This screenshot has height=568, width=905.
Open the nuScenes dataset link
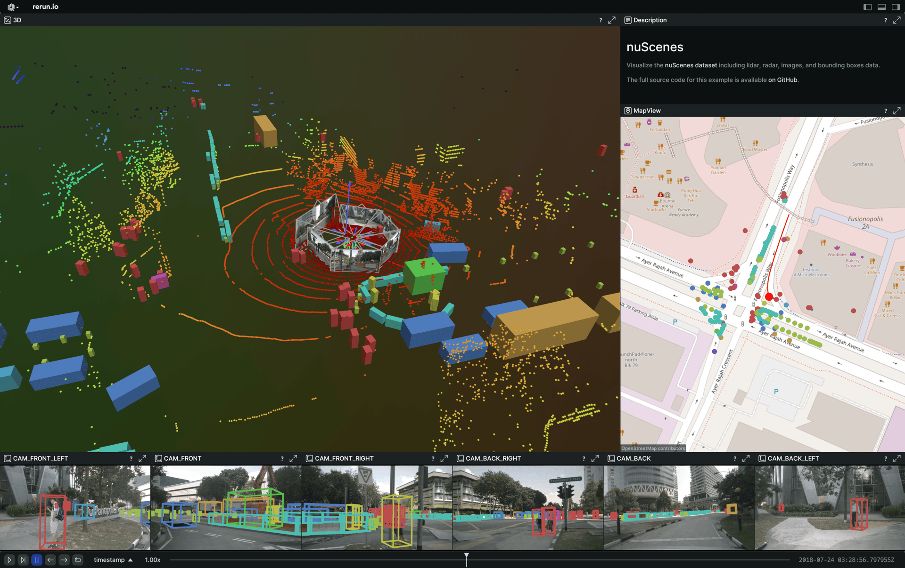click(x=691, y=65)
